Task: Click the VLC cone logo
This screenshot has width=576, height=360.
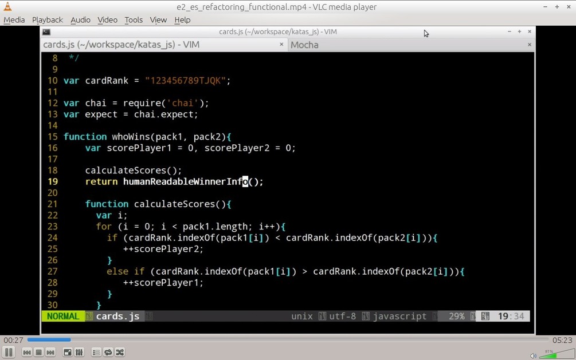Action: (7, 7)
